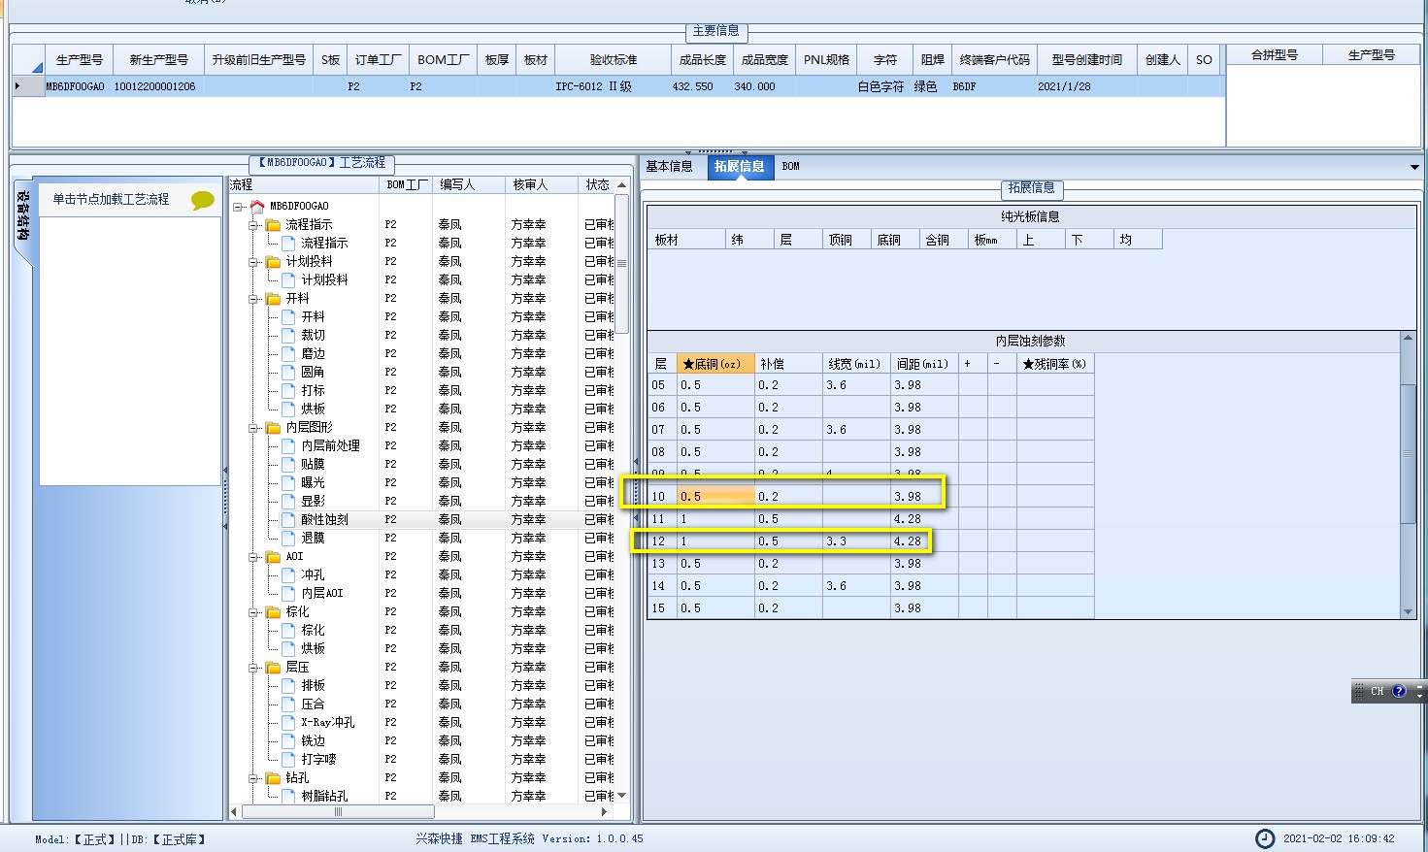Click the 计划投料 folder icon

[273, 261]
